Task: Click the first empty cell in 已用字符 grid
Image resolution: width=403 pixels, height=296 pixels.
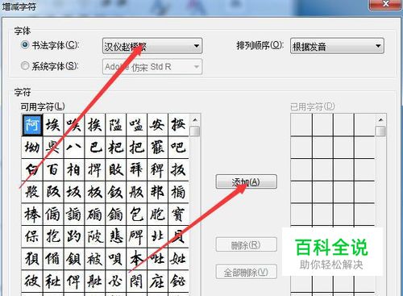Action: (301, 125)
